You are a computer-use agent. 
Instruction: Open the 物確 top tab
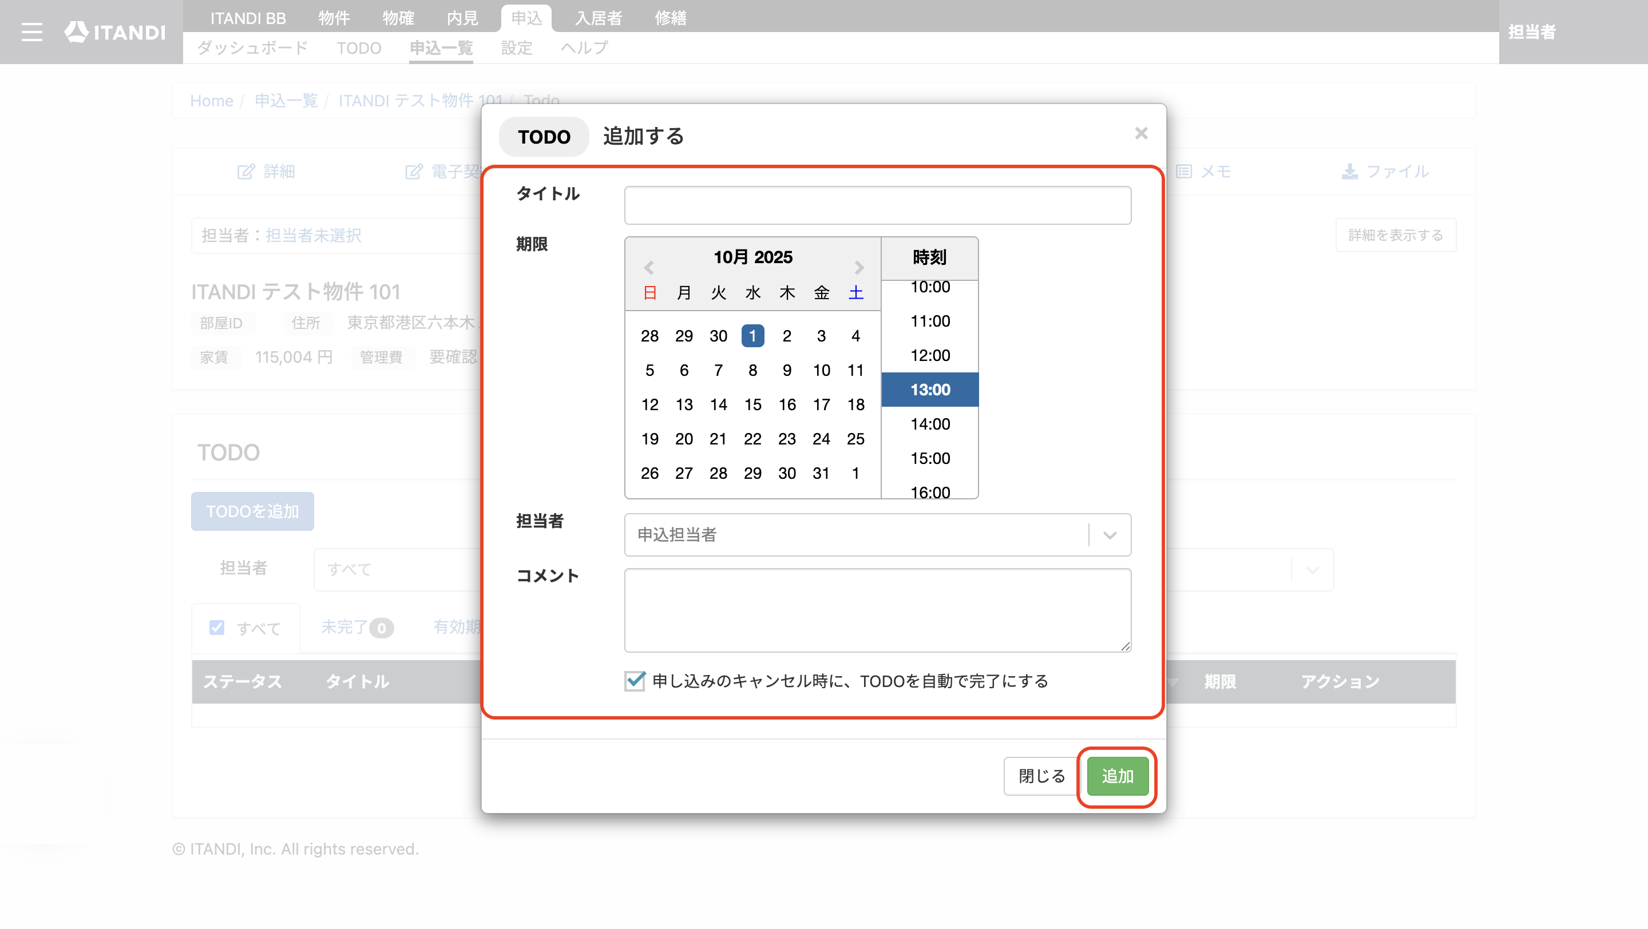(398, 18)
